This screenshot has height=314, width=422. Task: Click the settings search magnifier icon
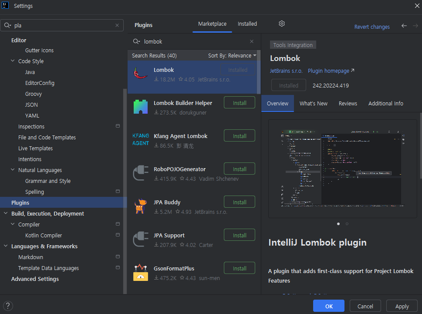coord(7,25)
